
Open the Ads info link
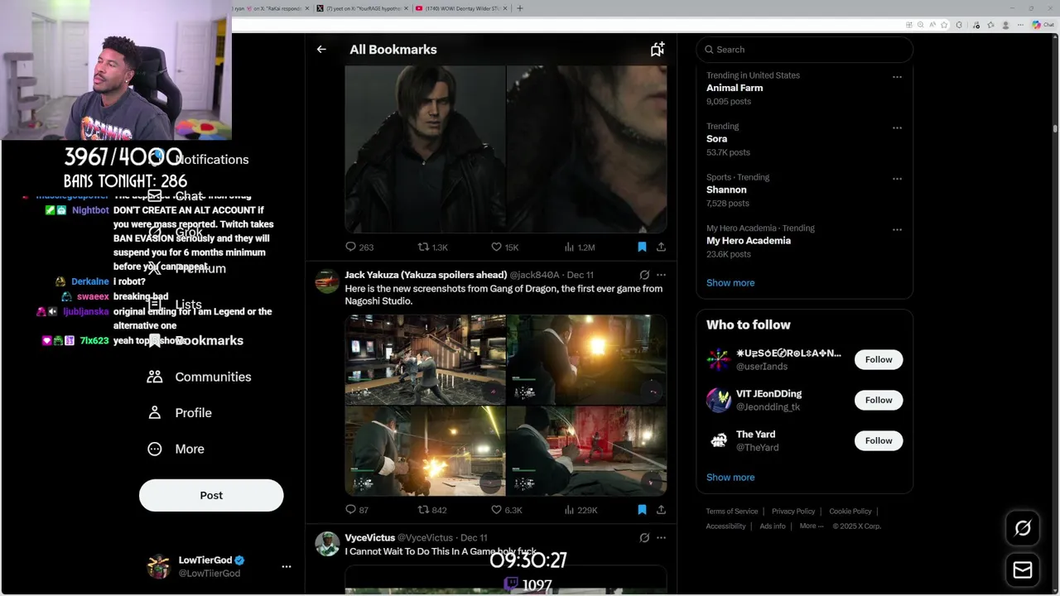(x=773, y=526)
